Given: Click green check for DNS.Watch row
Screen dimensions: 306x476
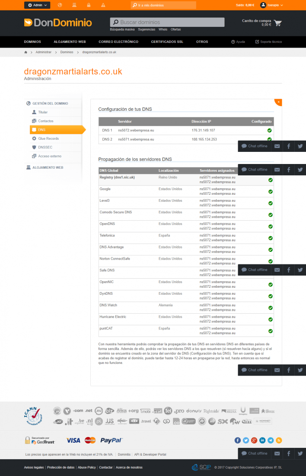Looking at the screenshot, I should [x=271, y=308].
